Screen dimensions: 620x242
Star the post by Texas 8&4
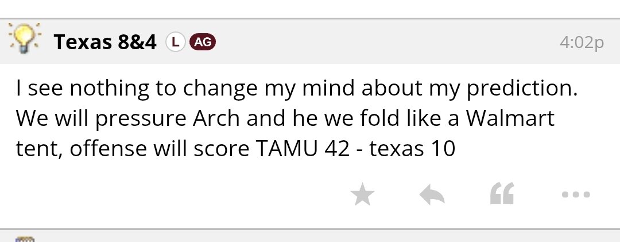click(x=362, y=196)
